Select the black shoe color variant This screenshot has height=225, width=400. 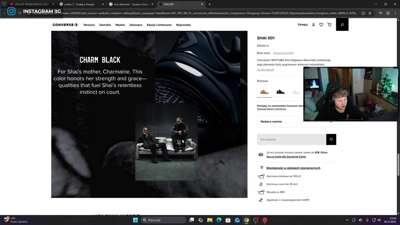click(x=281, y=92)
